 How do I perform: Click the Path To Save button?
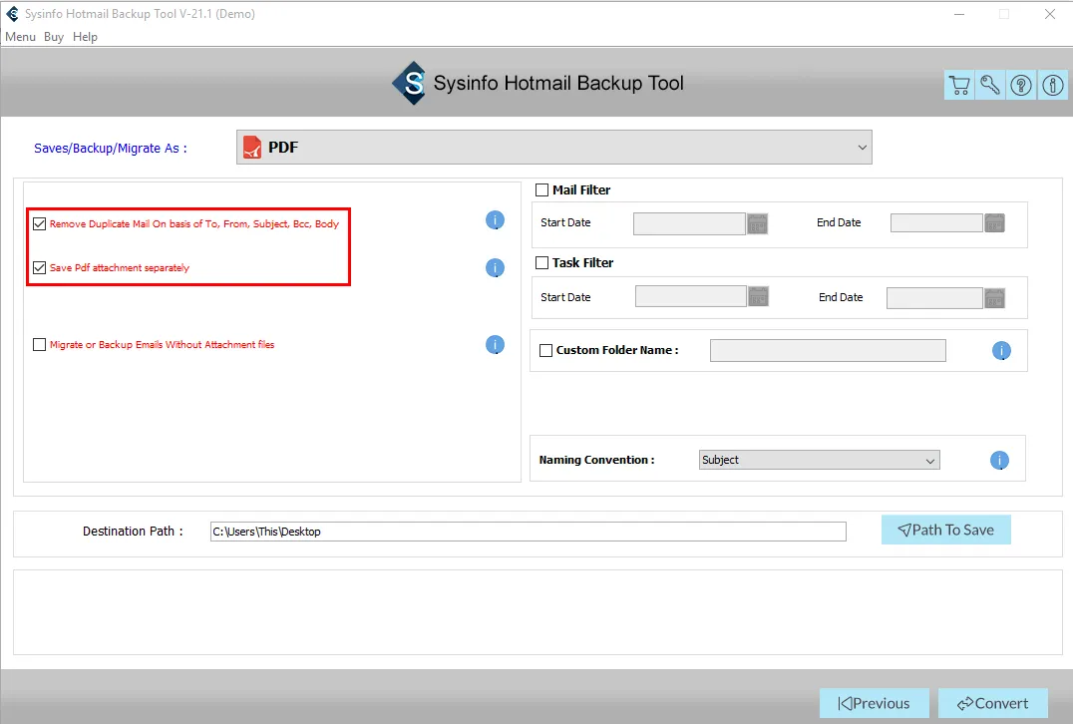(945, 530)
